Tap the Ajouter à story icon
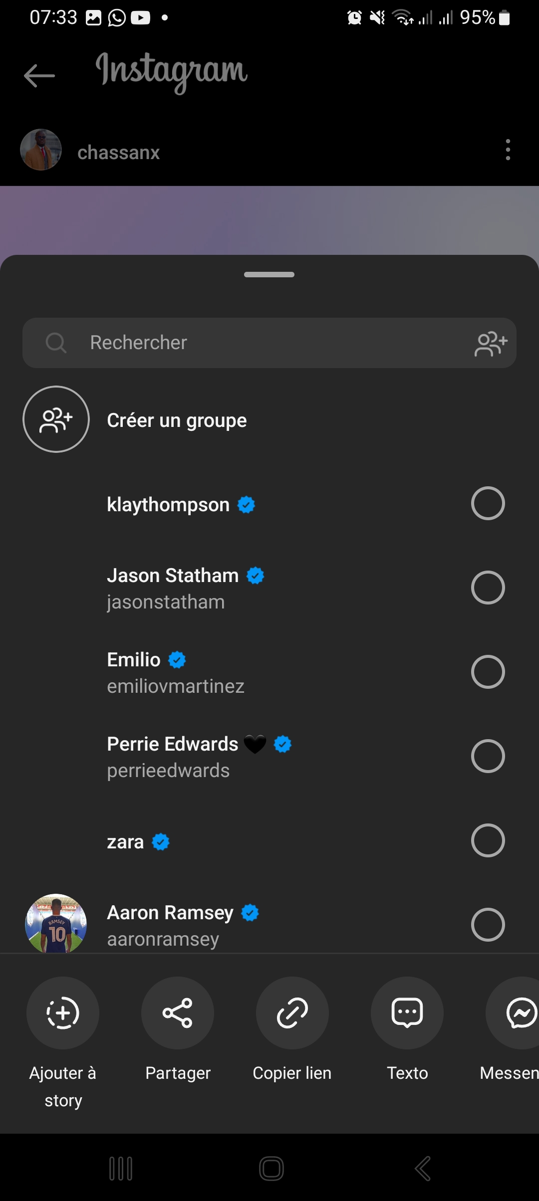 tap(63, 1013)
